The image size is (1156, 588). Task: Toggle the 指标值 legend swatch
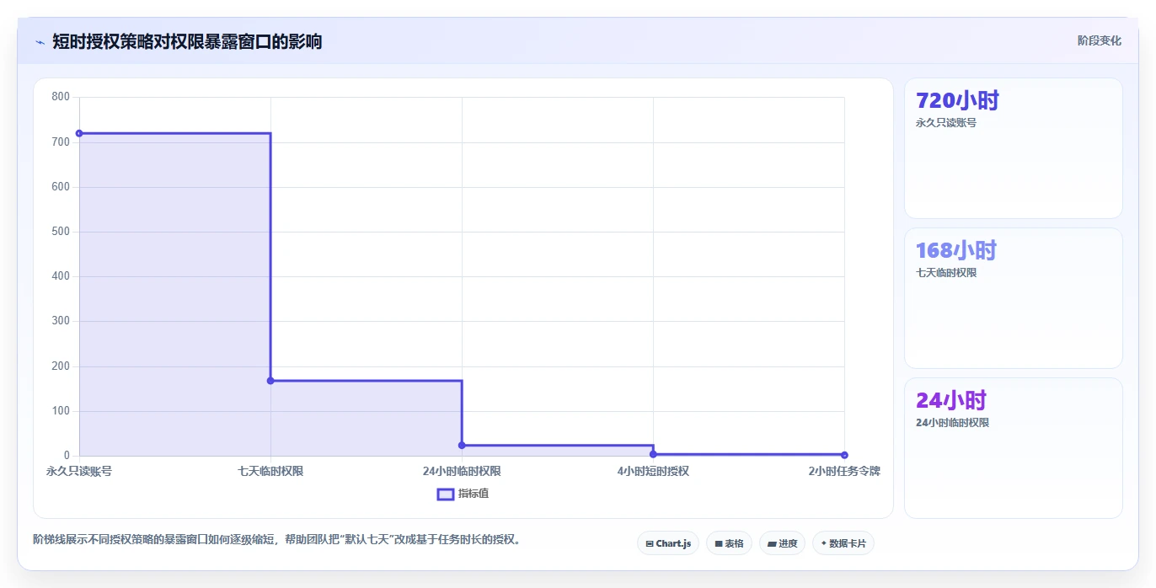(x=446, y=494)
